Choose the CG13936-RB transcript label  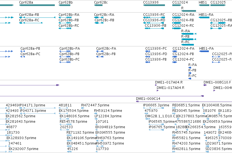click(155, 26)
